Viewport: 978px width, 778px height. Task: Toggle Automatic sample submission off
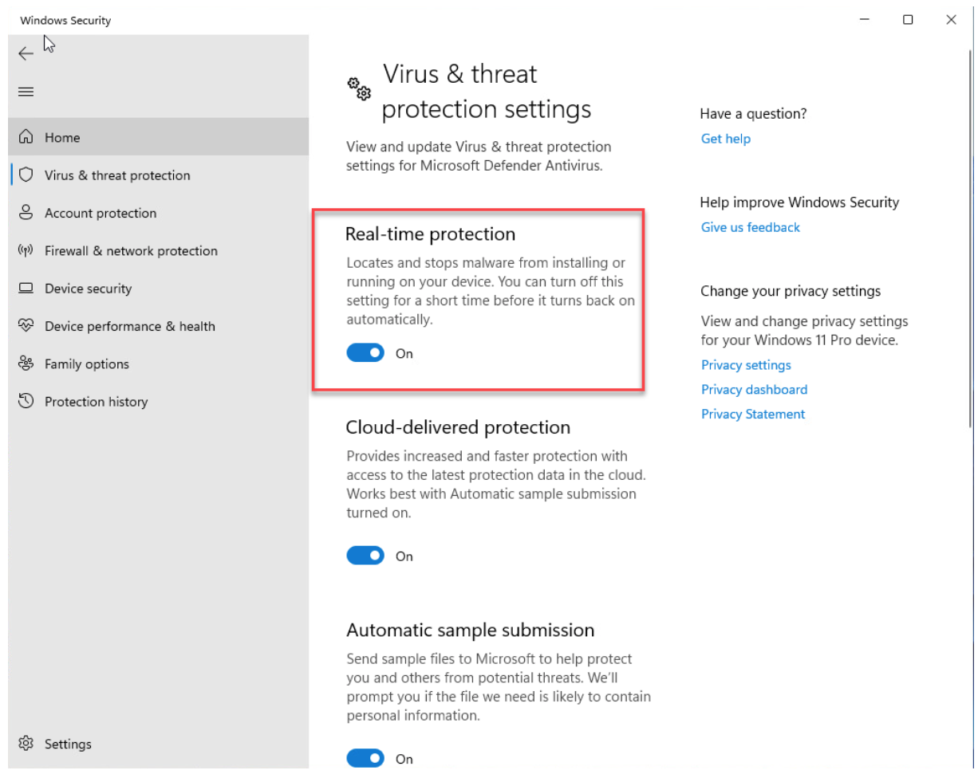click(x=365, y=758)
